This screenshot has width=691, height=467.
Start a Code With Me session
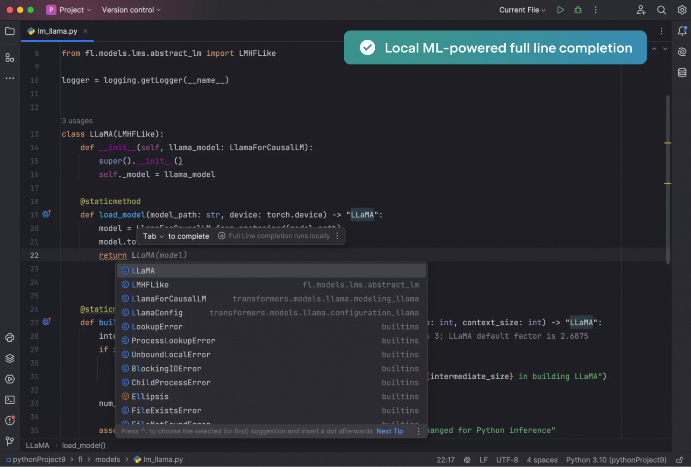pos(641,10)
